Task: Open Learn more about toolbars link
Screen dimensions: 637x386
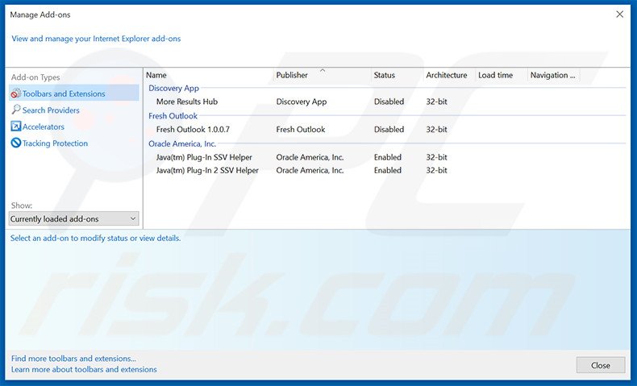Action: coord(84,370)
